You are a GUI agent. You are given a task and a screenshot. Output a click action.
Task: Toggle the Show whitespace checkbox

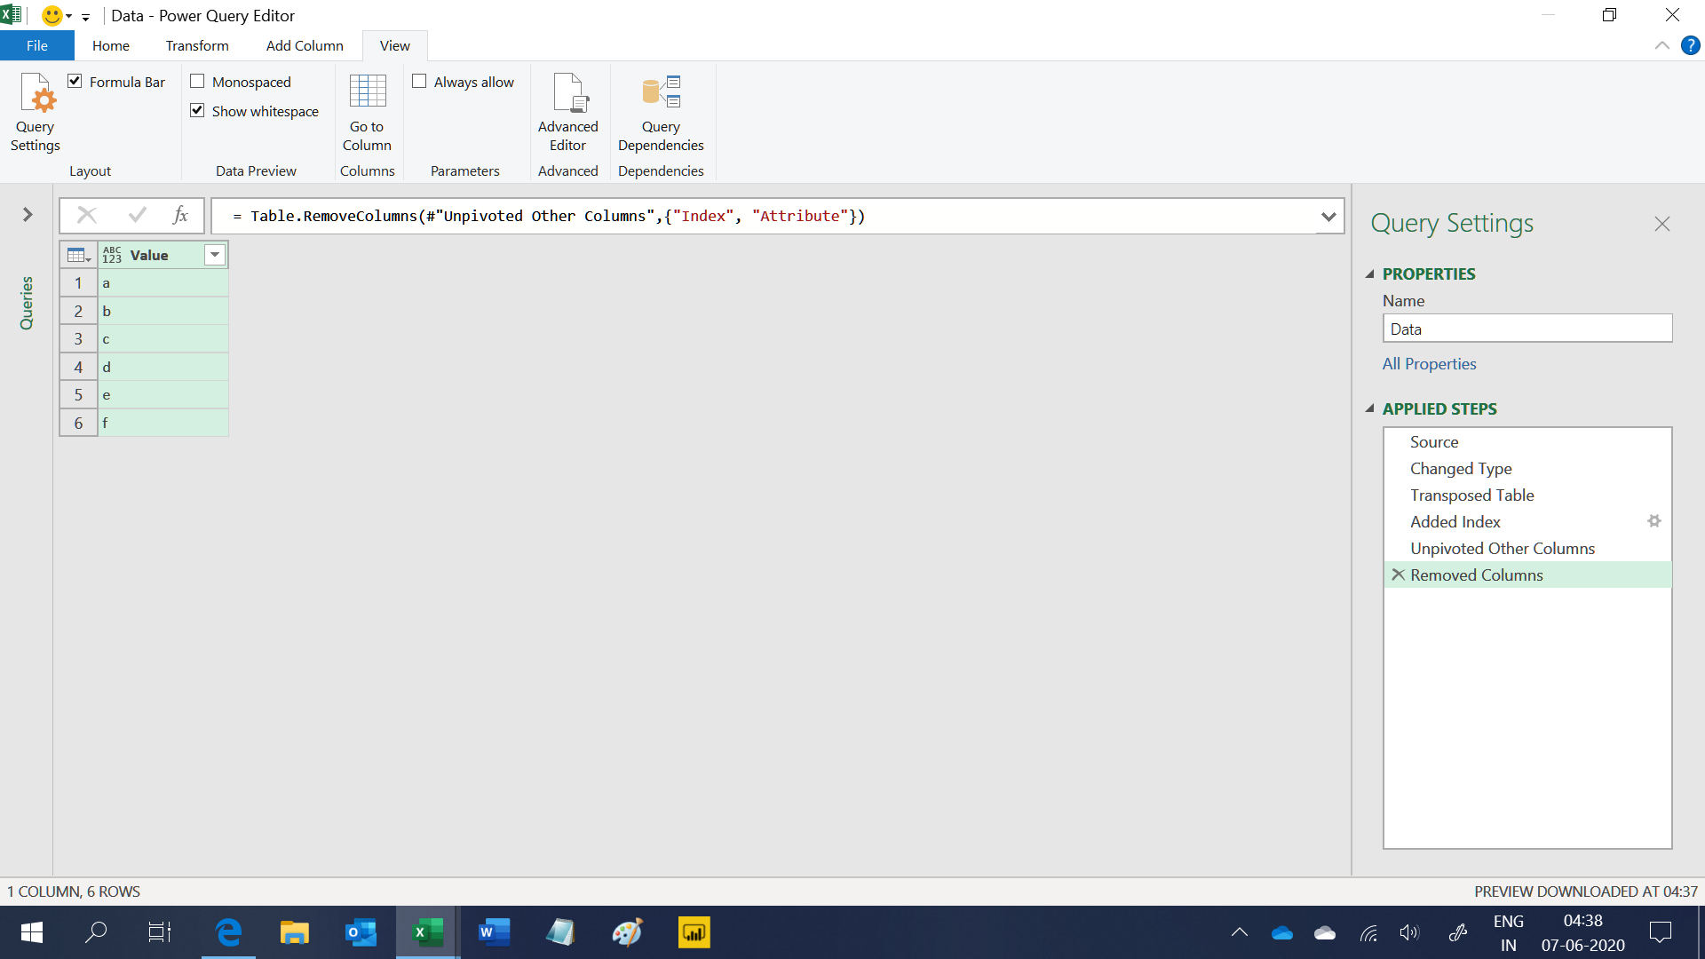[197, 111]
